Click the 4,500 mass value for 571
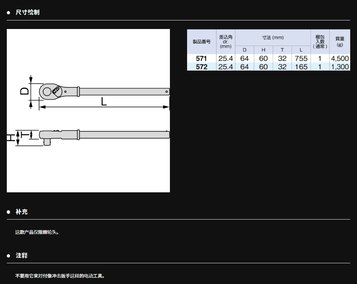The width and height of the screenshot is (357, 284). pos(339,58)
